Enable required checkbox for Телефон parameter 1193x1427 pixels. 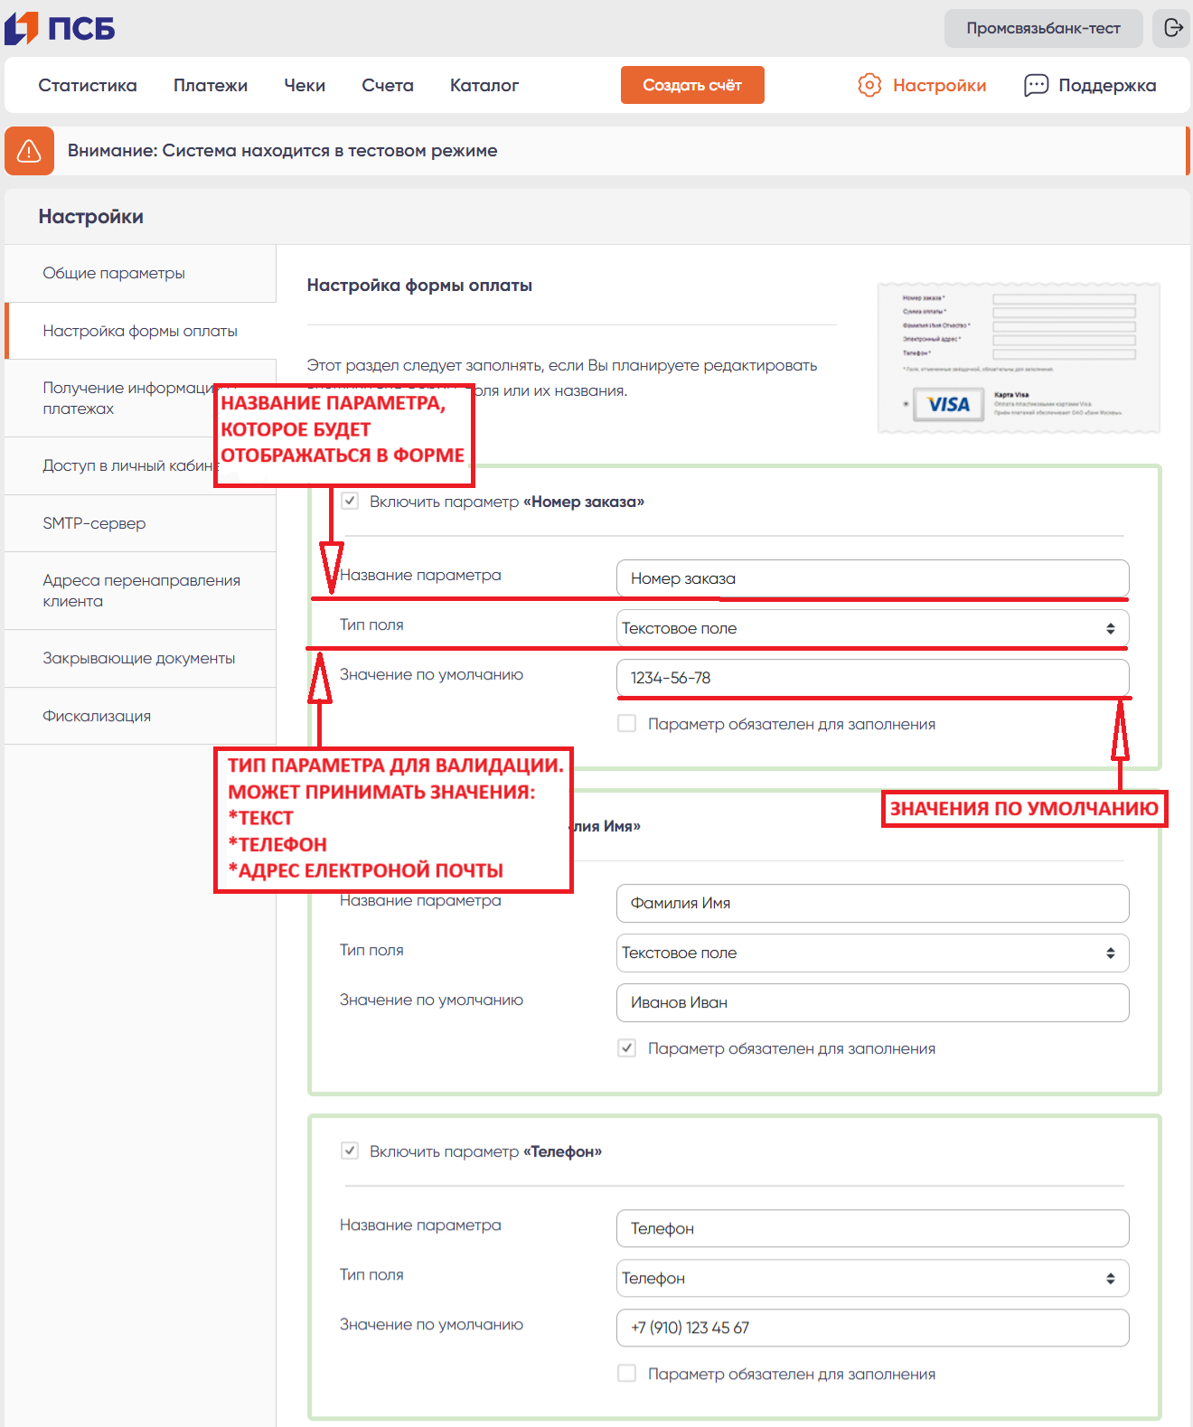626,1374
